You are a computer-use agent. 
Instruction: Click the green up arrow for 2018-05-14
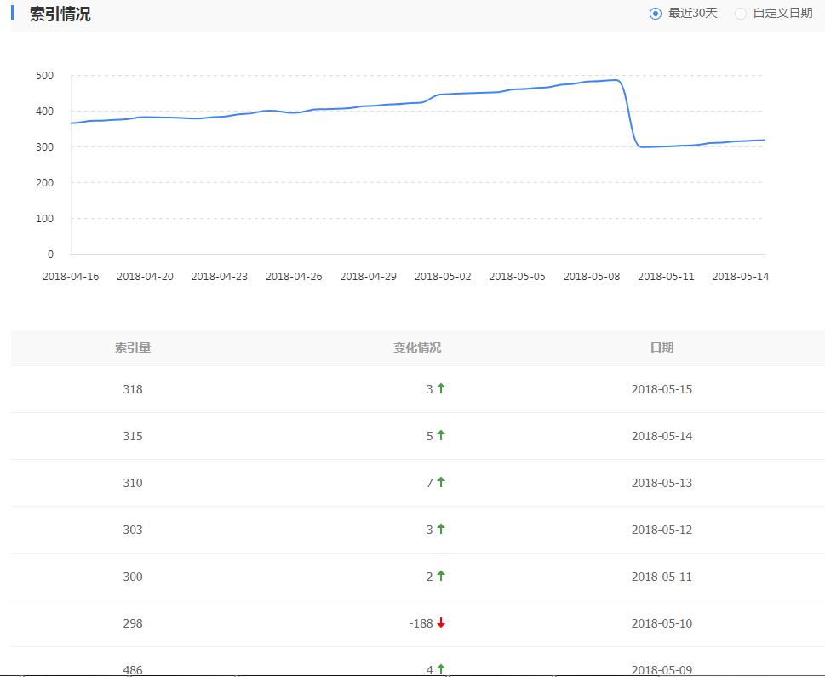coord(440,436)
